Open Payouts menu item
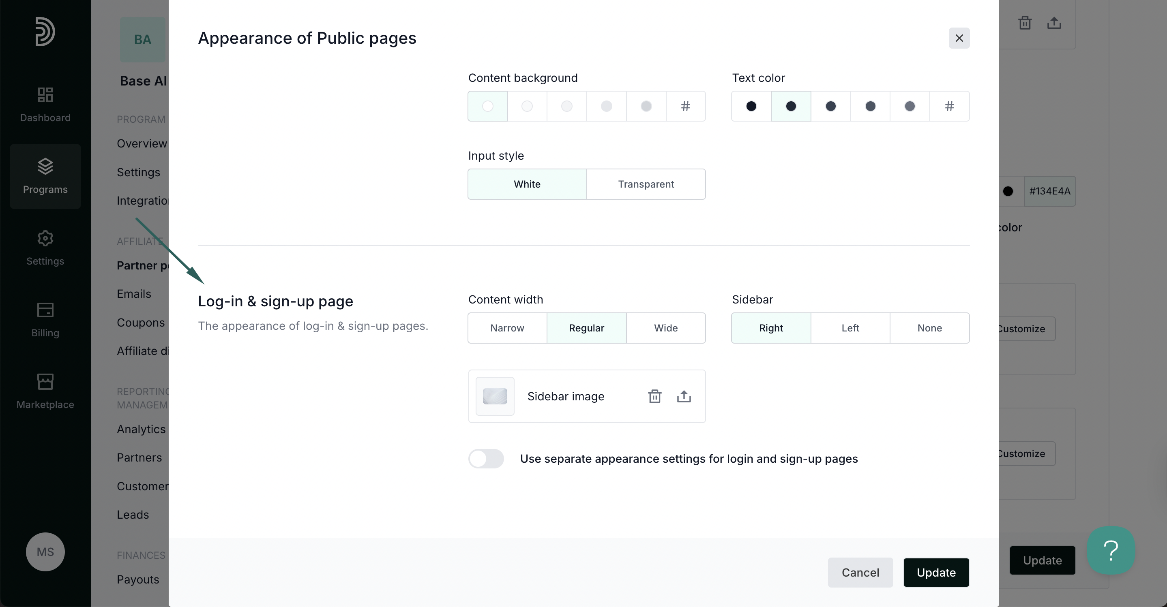Viewport: 1167px width, 607px height. pyautogui.click(x=138, y=579)
